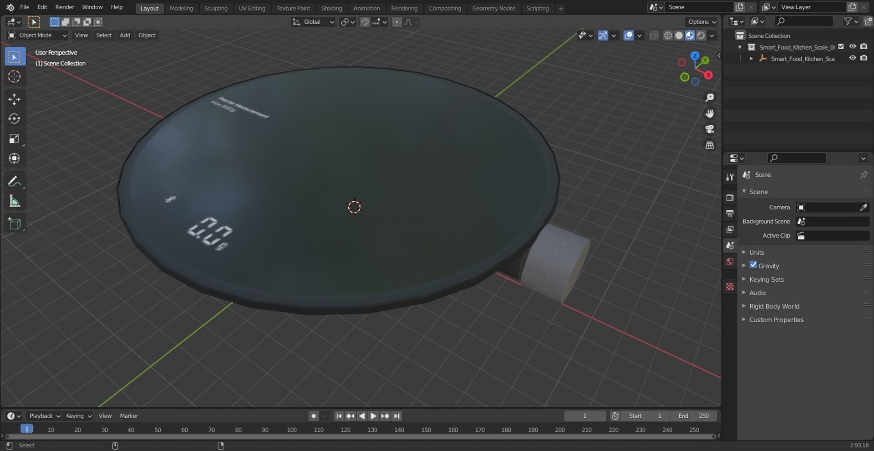Jump to the last frame
The height and width of the screenshot is (451, 874).
(397, 416)
